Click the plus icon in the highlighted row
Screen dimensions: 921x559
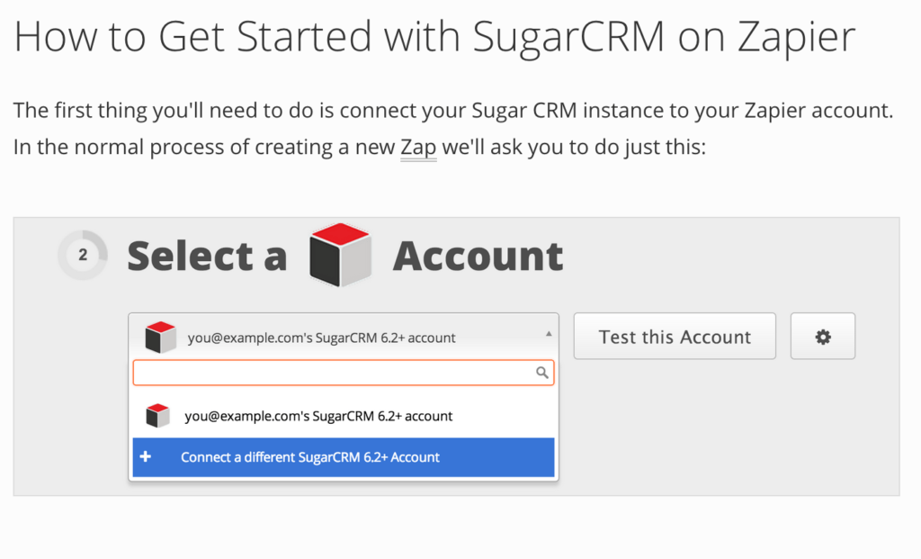click(146, 457)
